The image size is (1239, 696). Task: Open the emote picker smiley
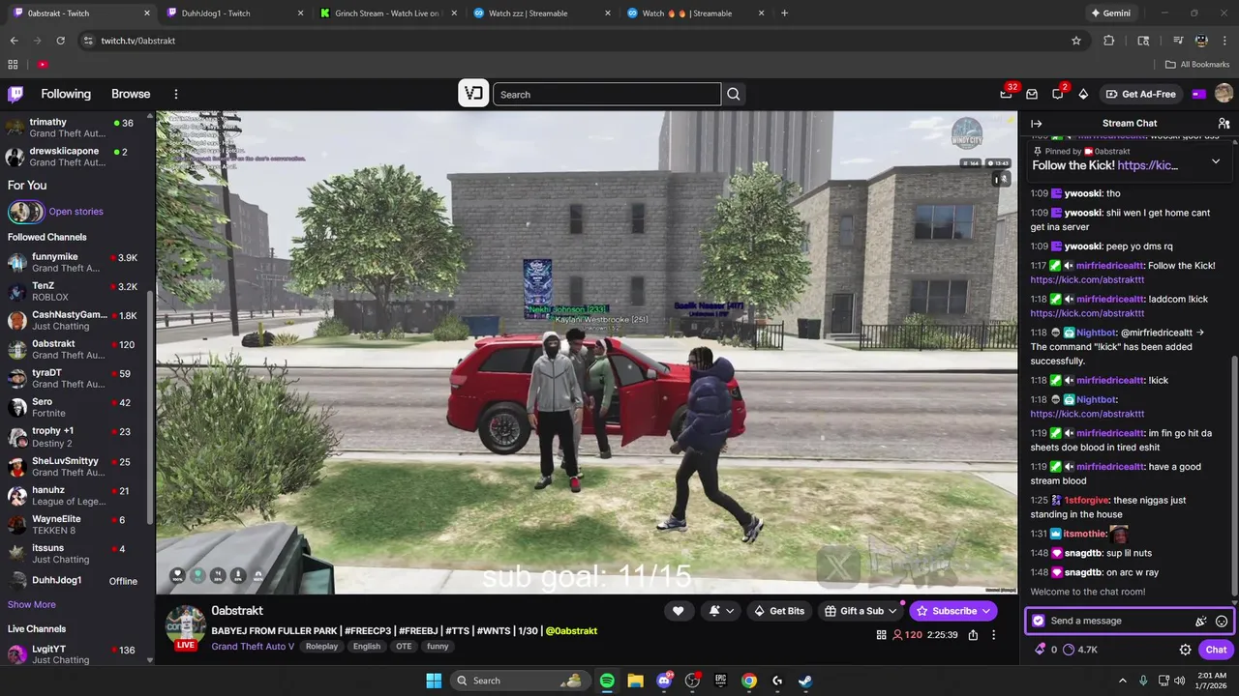pyautogui.click(x=1222, y=621)
